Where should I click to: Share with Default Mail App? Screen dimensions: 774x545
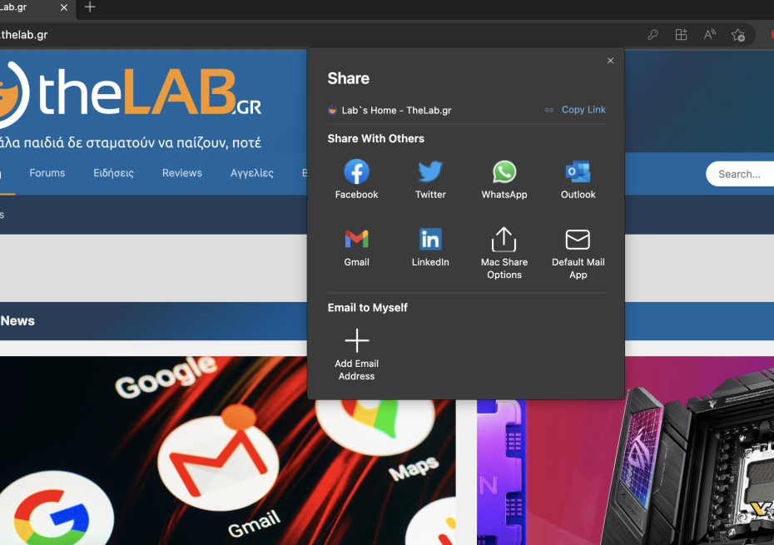(578, 253)
